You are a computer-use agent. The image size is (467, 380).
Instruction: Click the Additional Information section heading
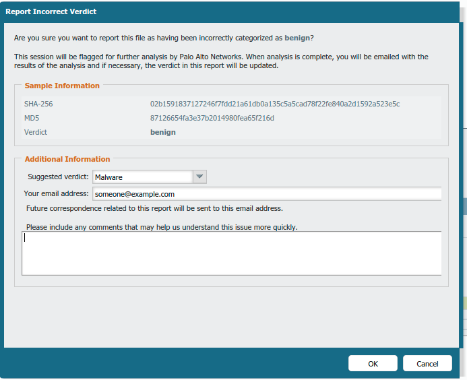(67, 159)
